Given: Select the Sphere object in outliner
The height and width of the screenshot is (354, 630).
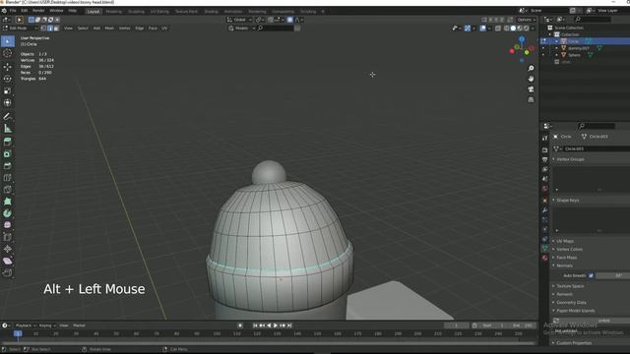Looking at the screenshot, I should click(574, 55).
